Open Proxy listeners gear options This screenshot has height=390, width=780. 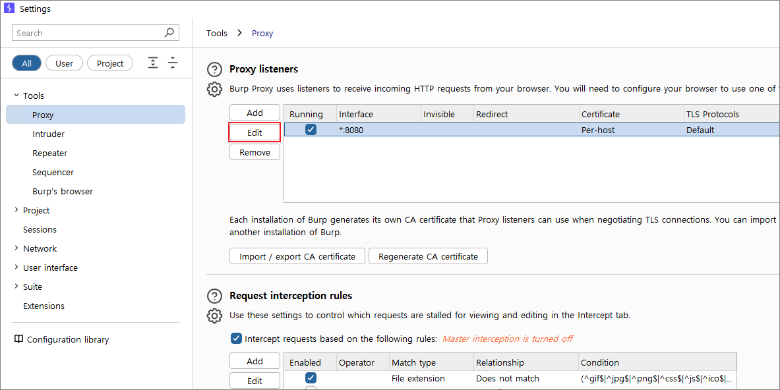[x=214, y=90]
